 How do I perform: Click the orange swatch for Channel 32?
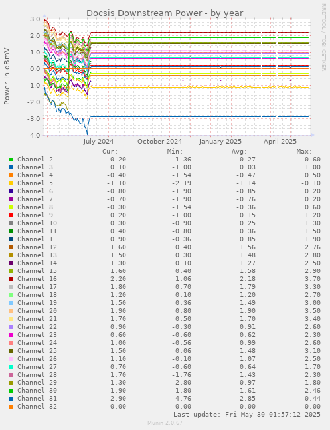coord(11,407)
